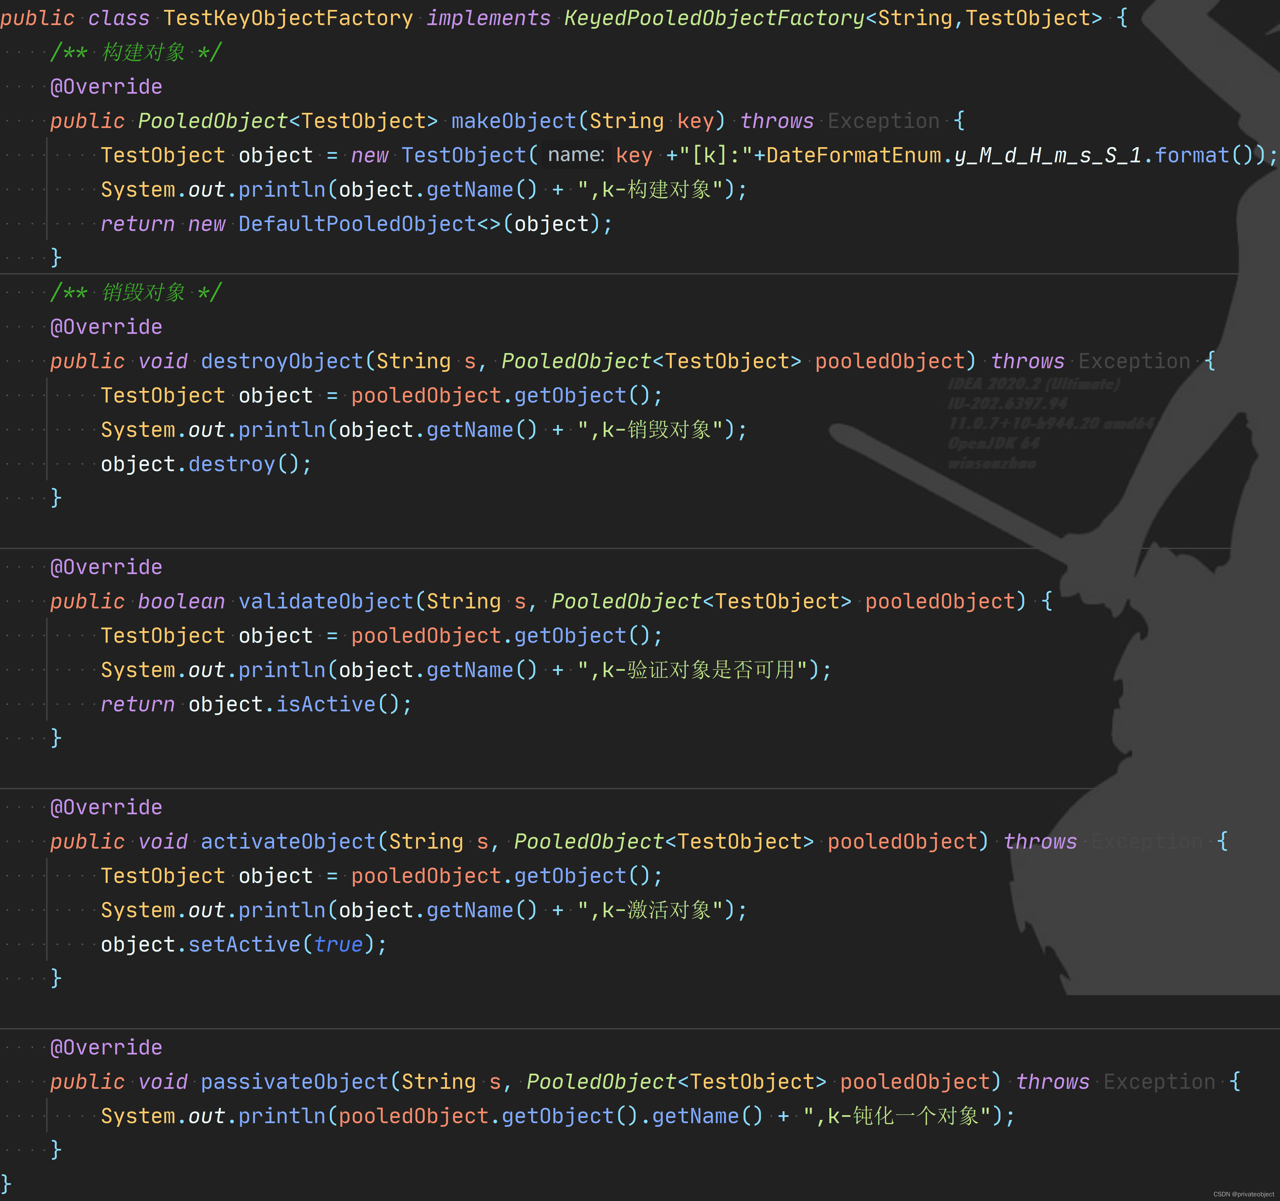Click the folded Exception on passivateObject line
Image resolution: width=1280 pixels, height=1201 pixels.
(1159, 1082)
